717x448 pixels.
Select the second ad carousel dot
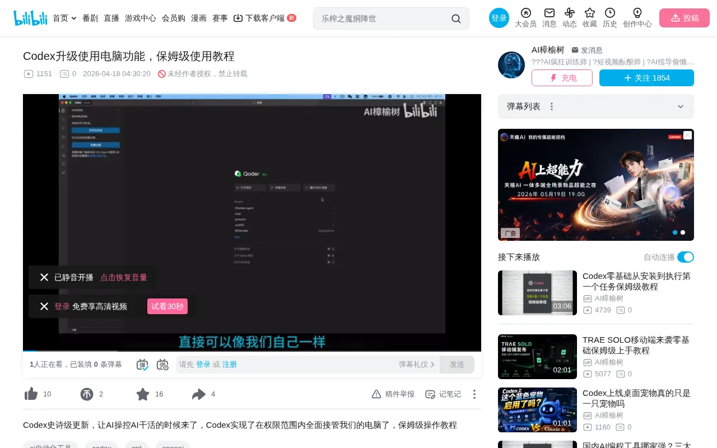pos(683,232)
